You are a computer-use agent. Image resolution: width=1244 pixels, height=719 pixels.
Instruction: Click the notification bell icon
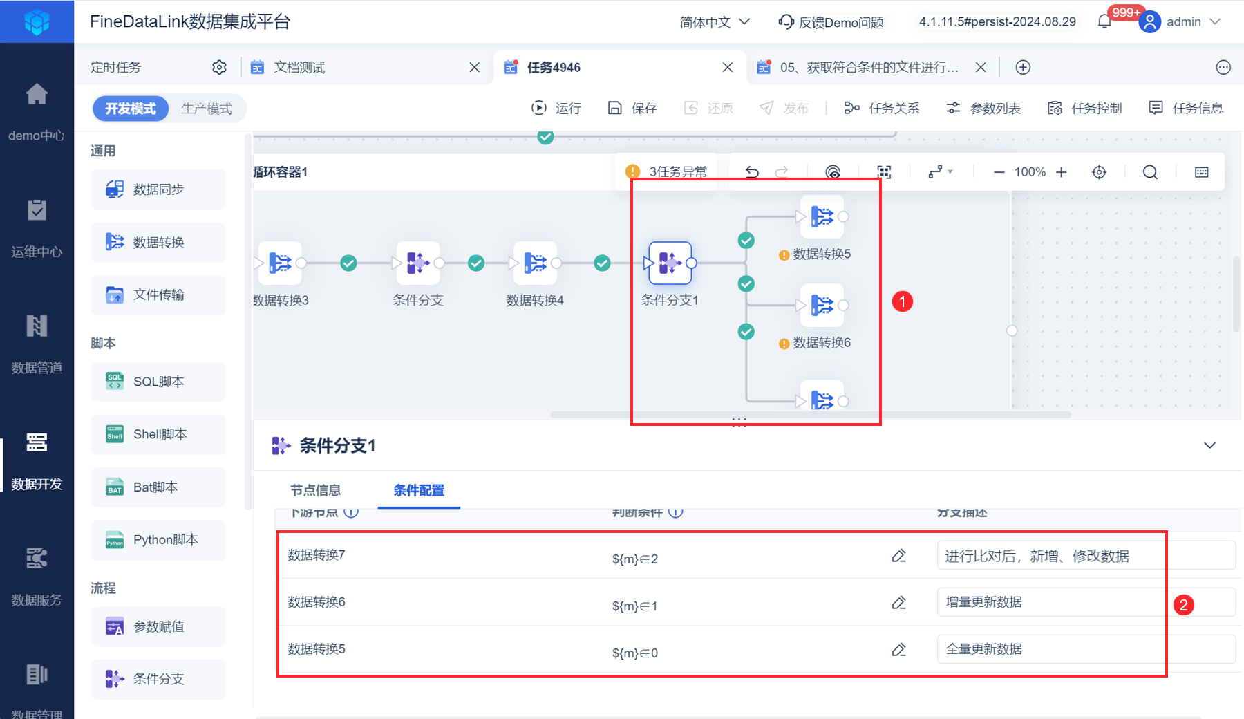point(1104,21)
